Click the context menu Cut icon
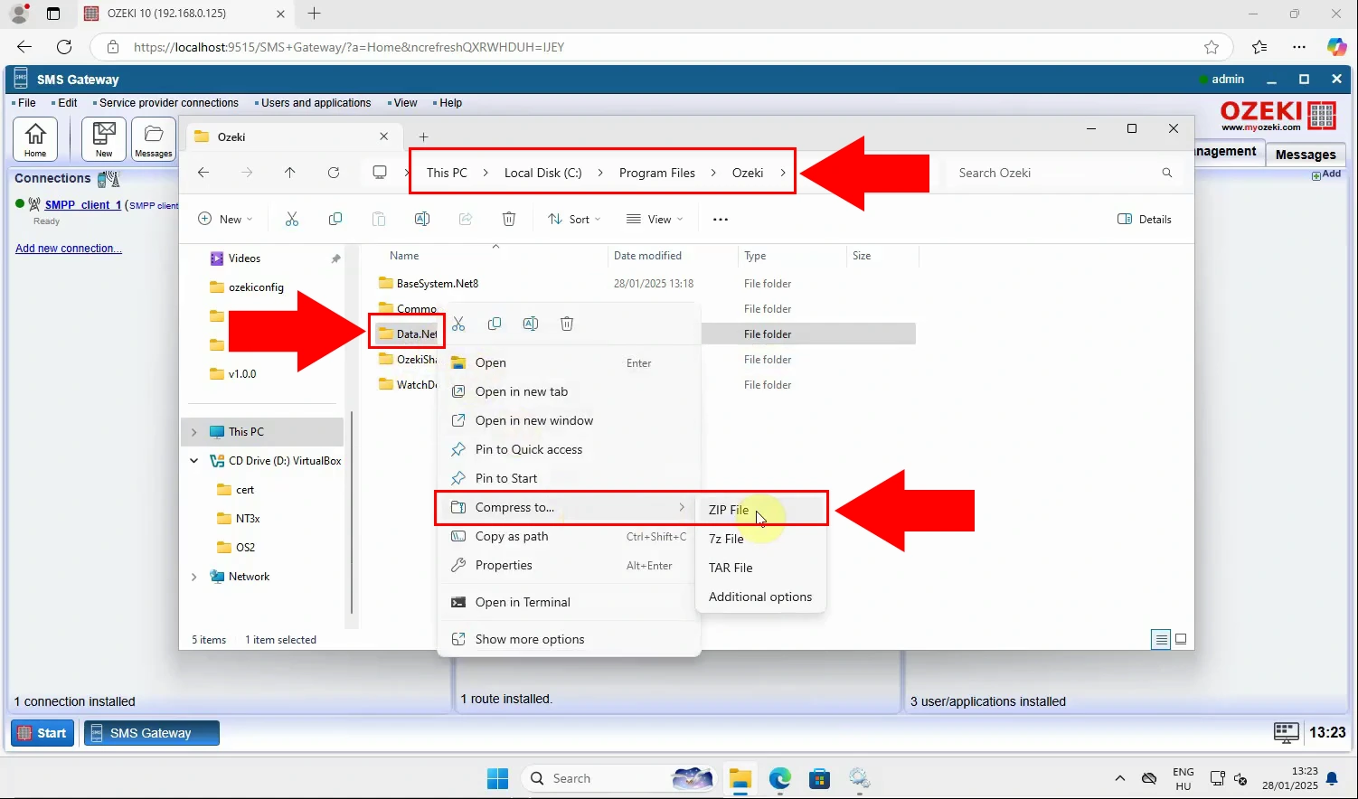1358x799 pixels. point(458,324)
